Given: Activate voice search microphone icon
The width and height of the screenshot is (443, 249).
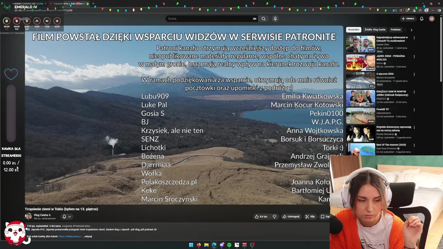Looking at the screenshot, I should tap(275, 19).
